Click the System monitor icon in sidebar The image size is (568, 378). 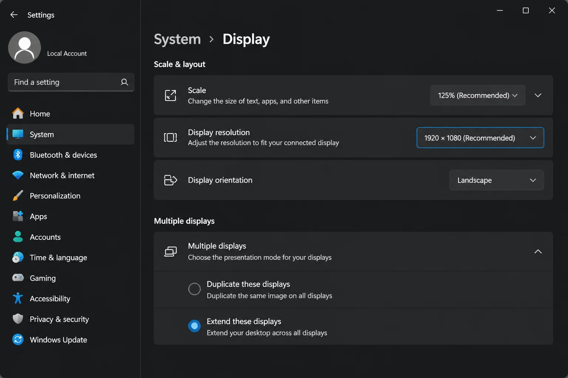tap(18, 134)
